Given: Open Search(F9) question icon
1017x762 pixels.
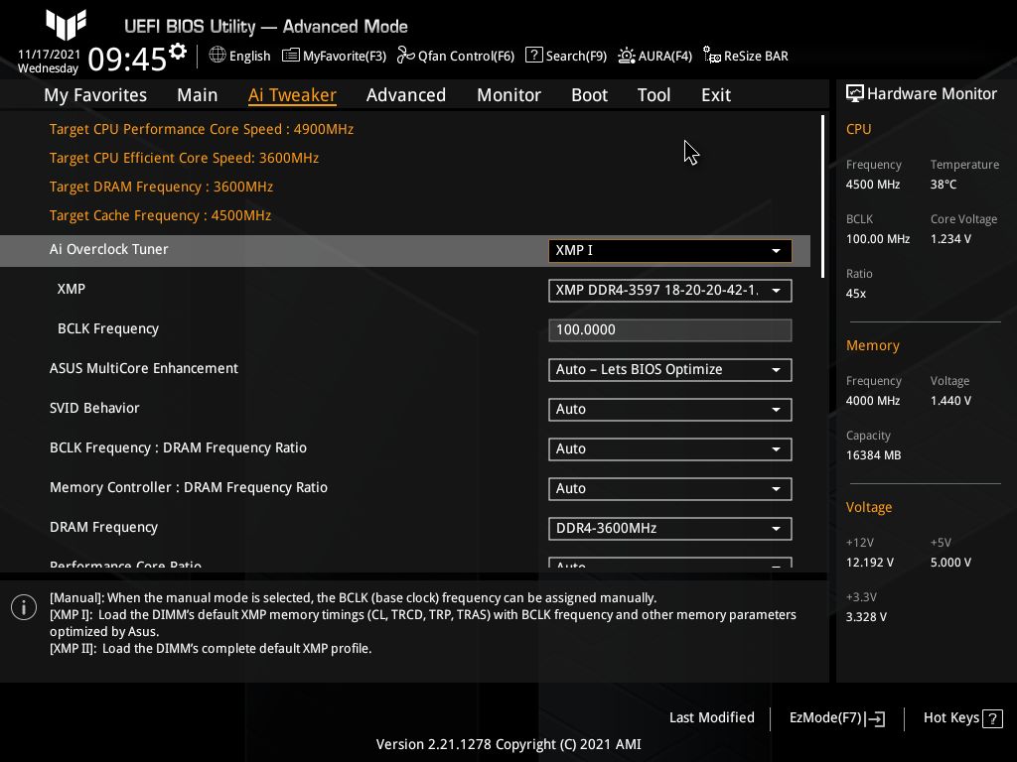Looking at the screenshot, I should (x=533, y=56).
